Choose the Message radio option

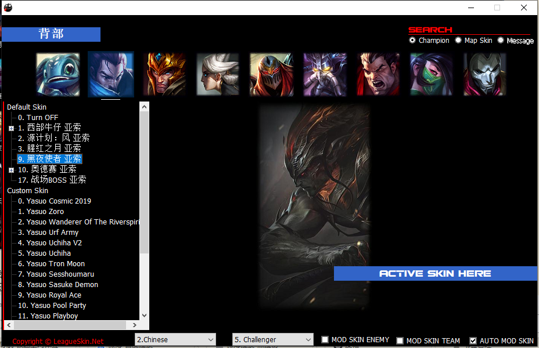pos(501,40)
